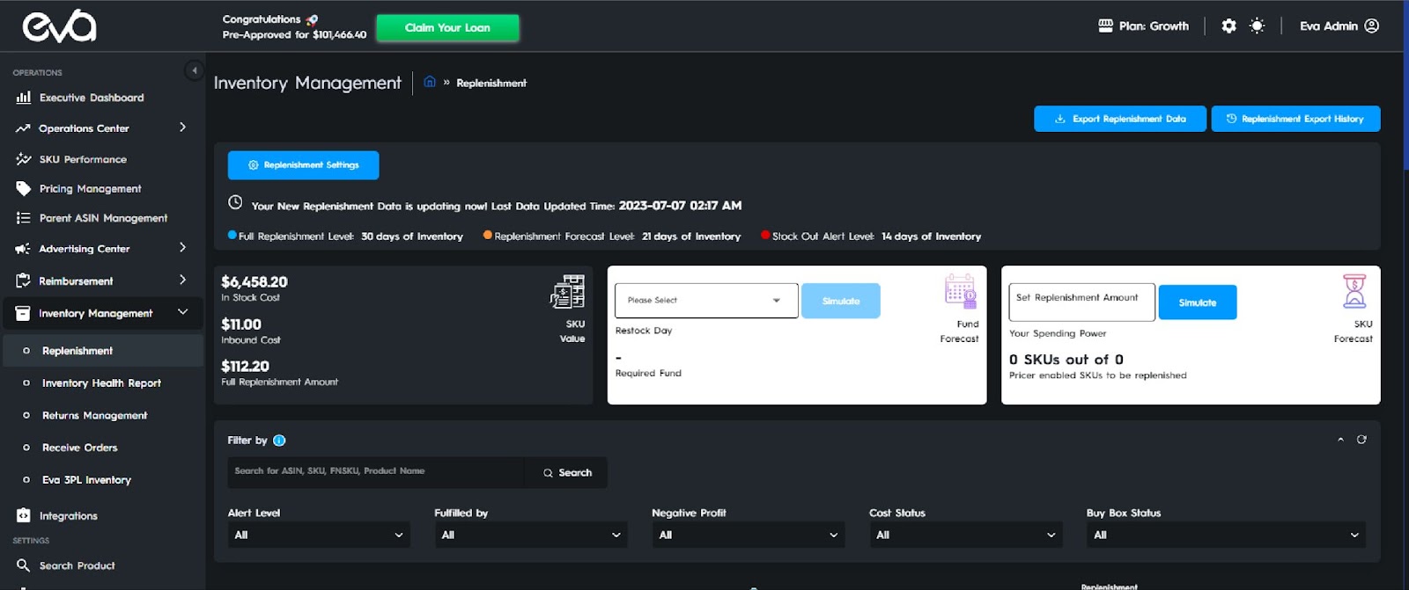Collapse the Filter by panel
Viewport: 1409px width, 590px height.
coord(1340,440)
